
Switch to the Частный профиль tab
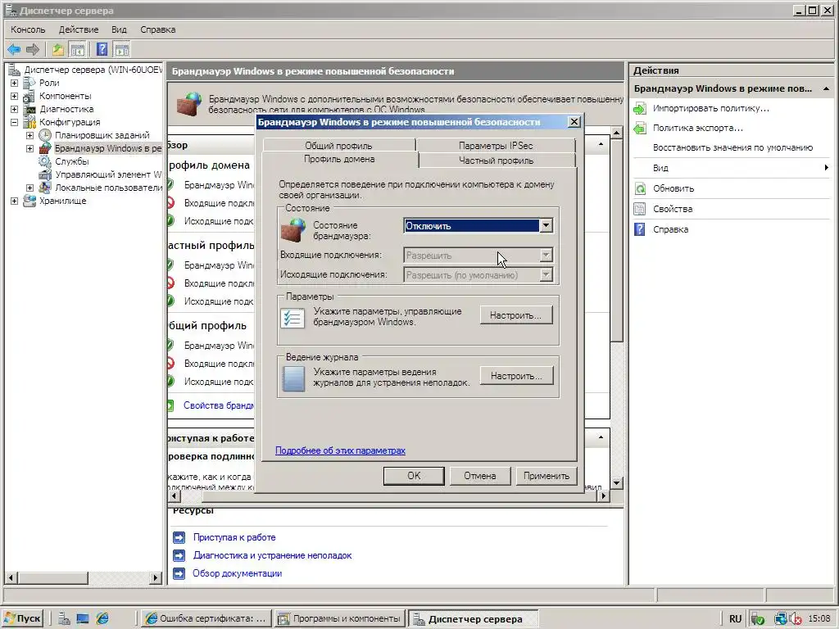(x=496, y=161)
